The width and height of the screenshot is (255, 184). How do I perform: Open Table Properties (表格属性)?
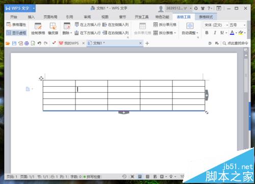click(16, 24)
